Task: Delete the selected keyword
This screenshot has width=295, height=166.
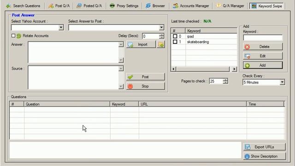Action: 263,47
